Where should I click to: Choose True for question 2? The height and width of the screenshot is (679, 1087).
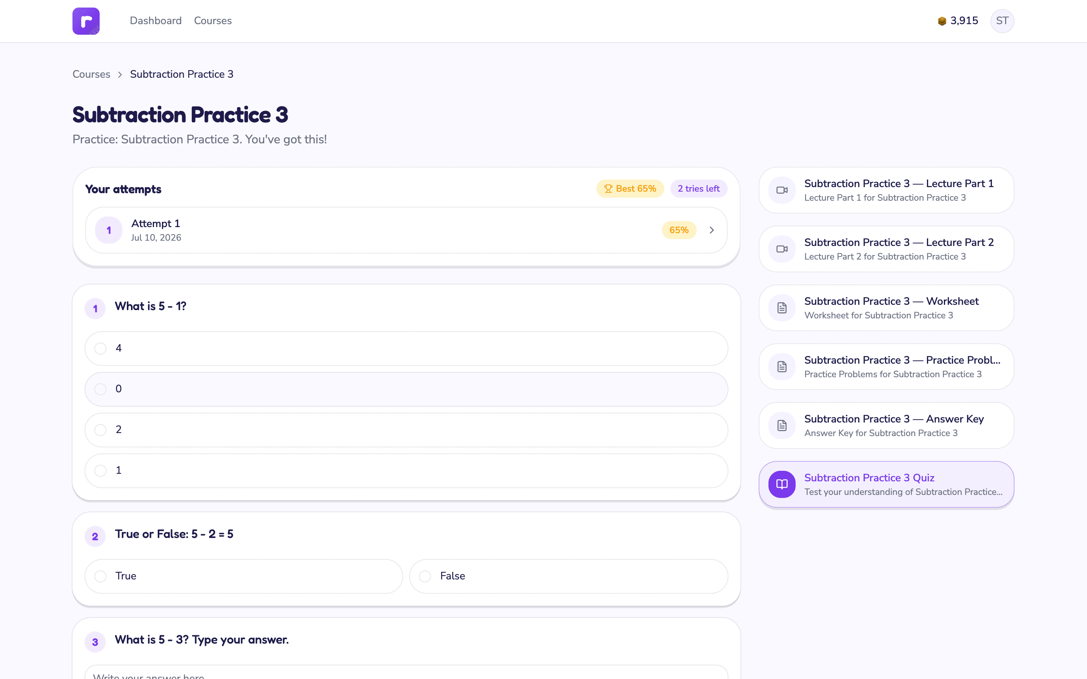[243, 576]
